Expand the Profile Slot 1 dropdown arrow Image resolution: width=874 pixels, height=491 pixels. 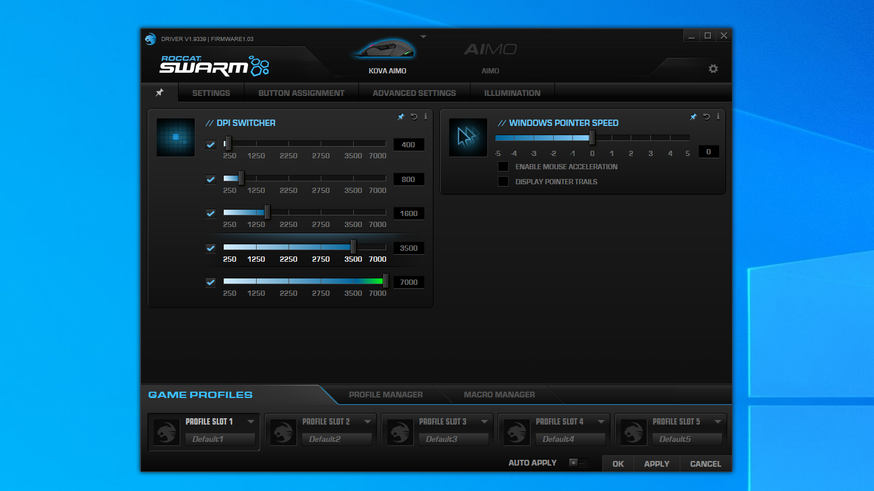251,422
